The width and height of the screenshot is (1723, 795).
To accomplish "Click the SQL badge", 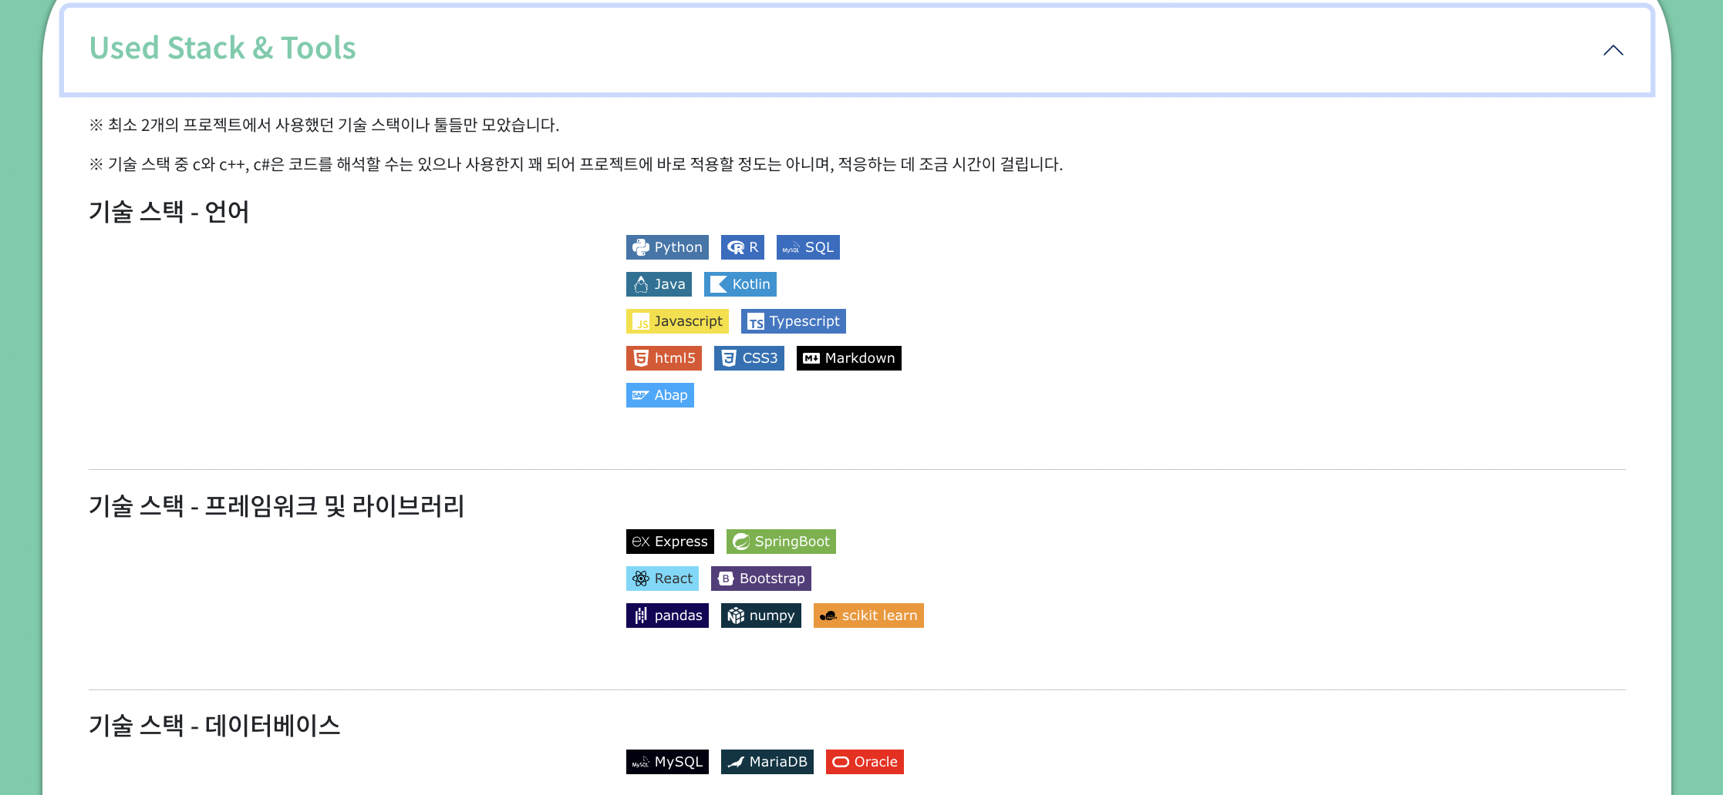I will click(x=808, y=247).
